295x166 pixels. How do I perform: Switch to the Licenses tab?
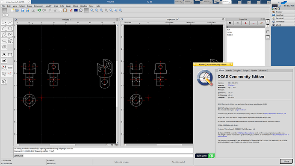click(263, 71)
